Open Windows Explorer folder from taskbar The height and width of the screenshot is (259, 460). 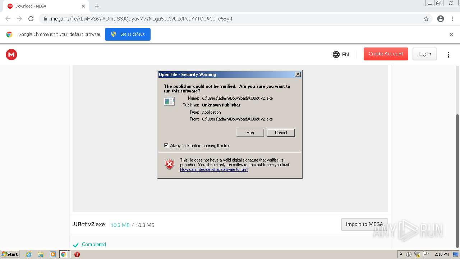41,254
